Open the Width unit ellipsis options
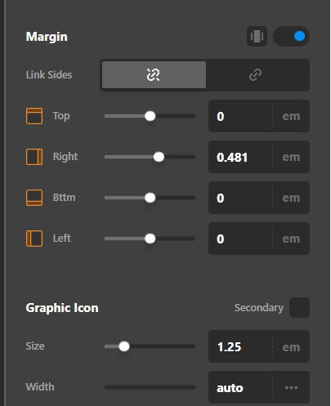 (291, 387)
